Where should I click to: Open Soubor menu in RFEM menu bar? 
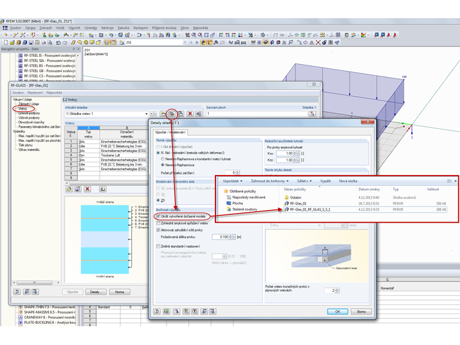[x=16, y=28]
